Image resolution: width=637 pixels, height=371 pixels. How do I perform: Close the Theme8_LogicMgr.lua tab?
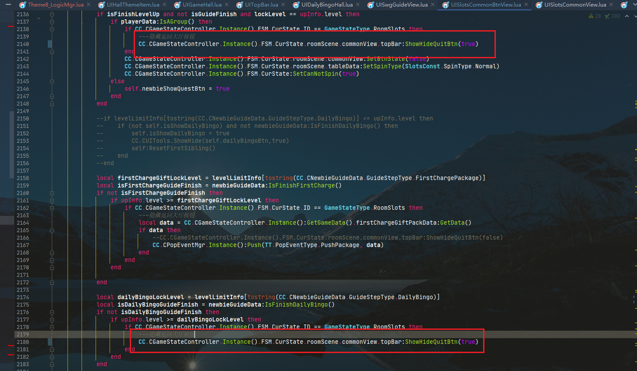coord(89,5)
